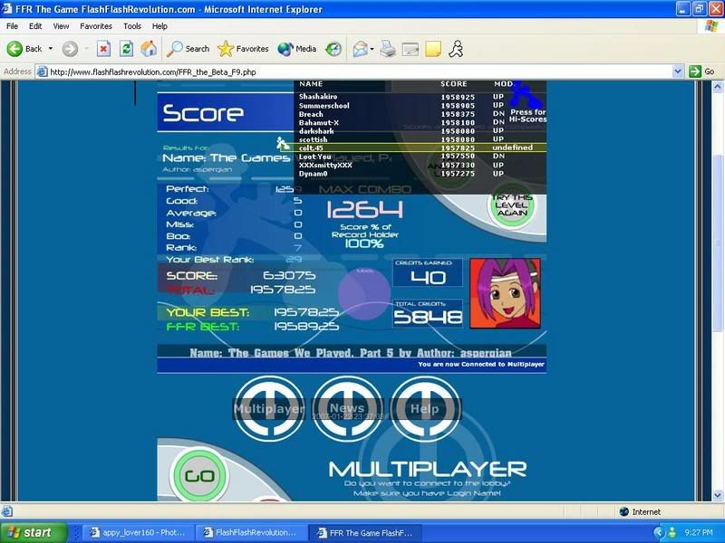
Task: Expand the Address bar URL dropdown
Action: pos(678,71)
